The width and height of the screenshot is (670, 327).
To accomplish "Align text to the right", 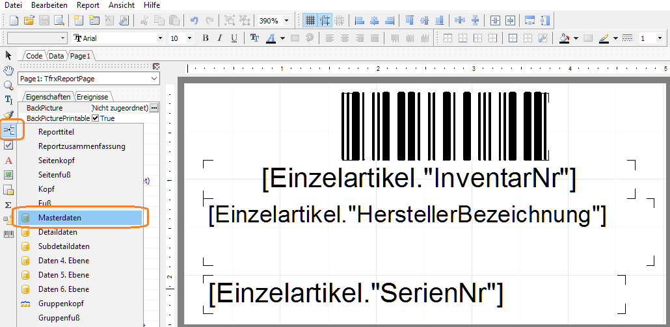I will 360,38.
